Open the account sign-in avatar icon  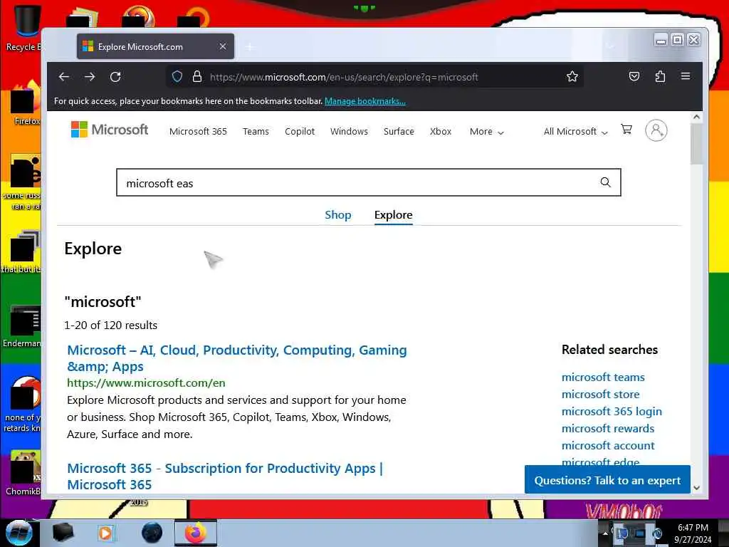coord(656,131)
